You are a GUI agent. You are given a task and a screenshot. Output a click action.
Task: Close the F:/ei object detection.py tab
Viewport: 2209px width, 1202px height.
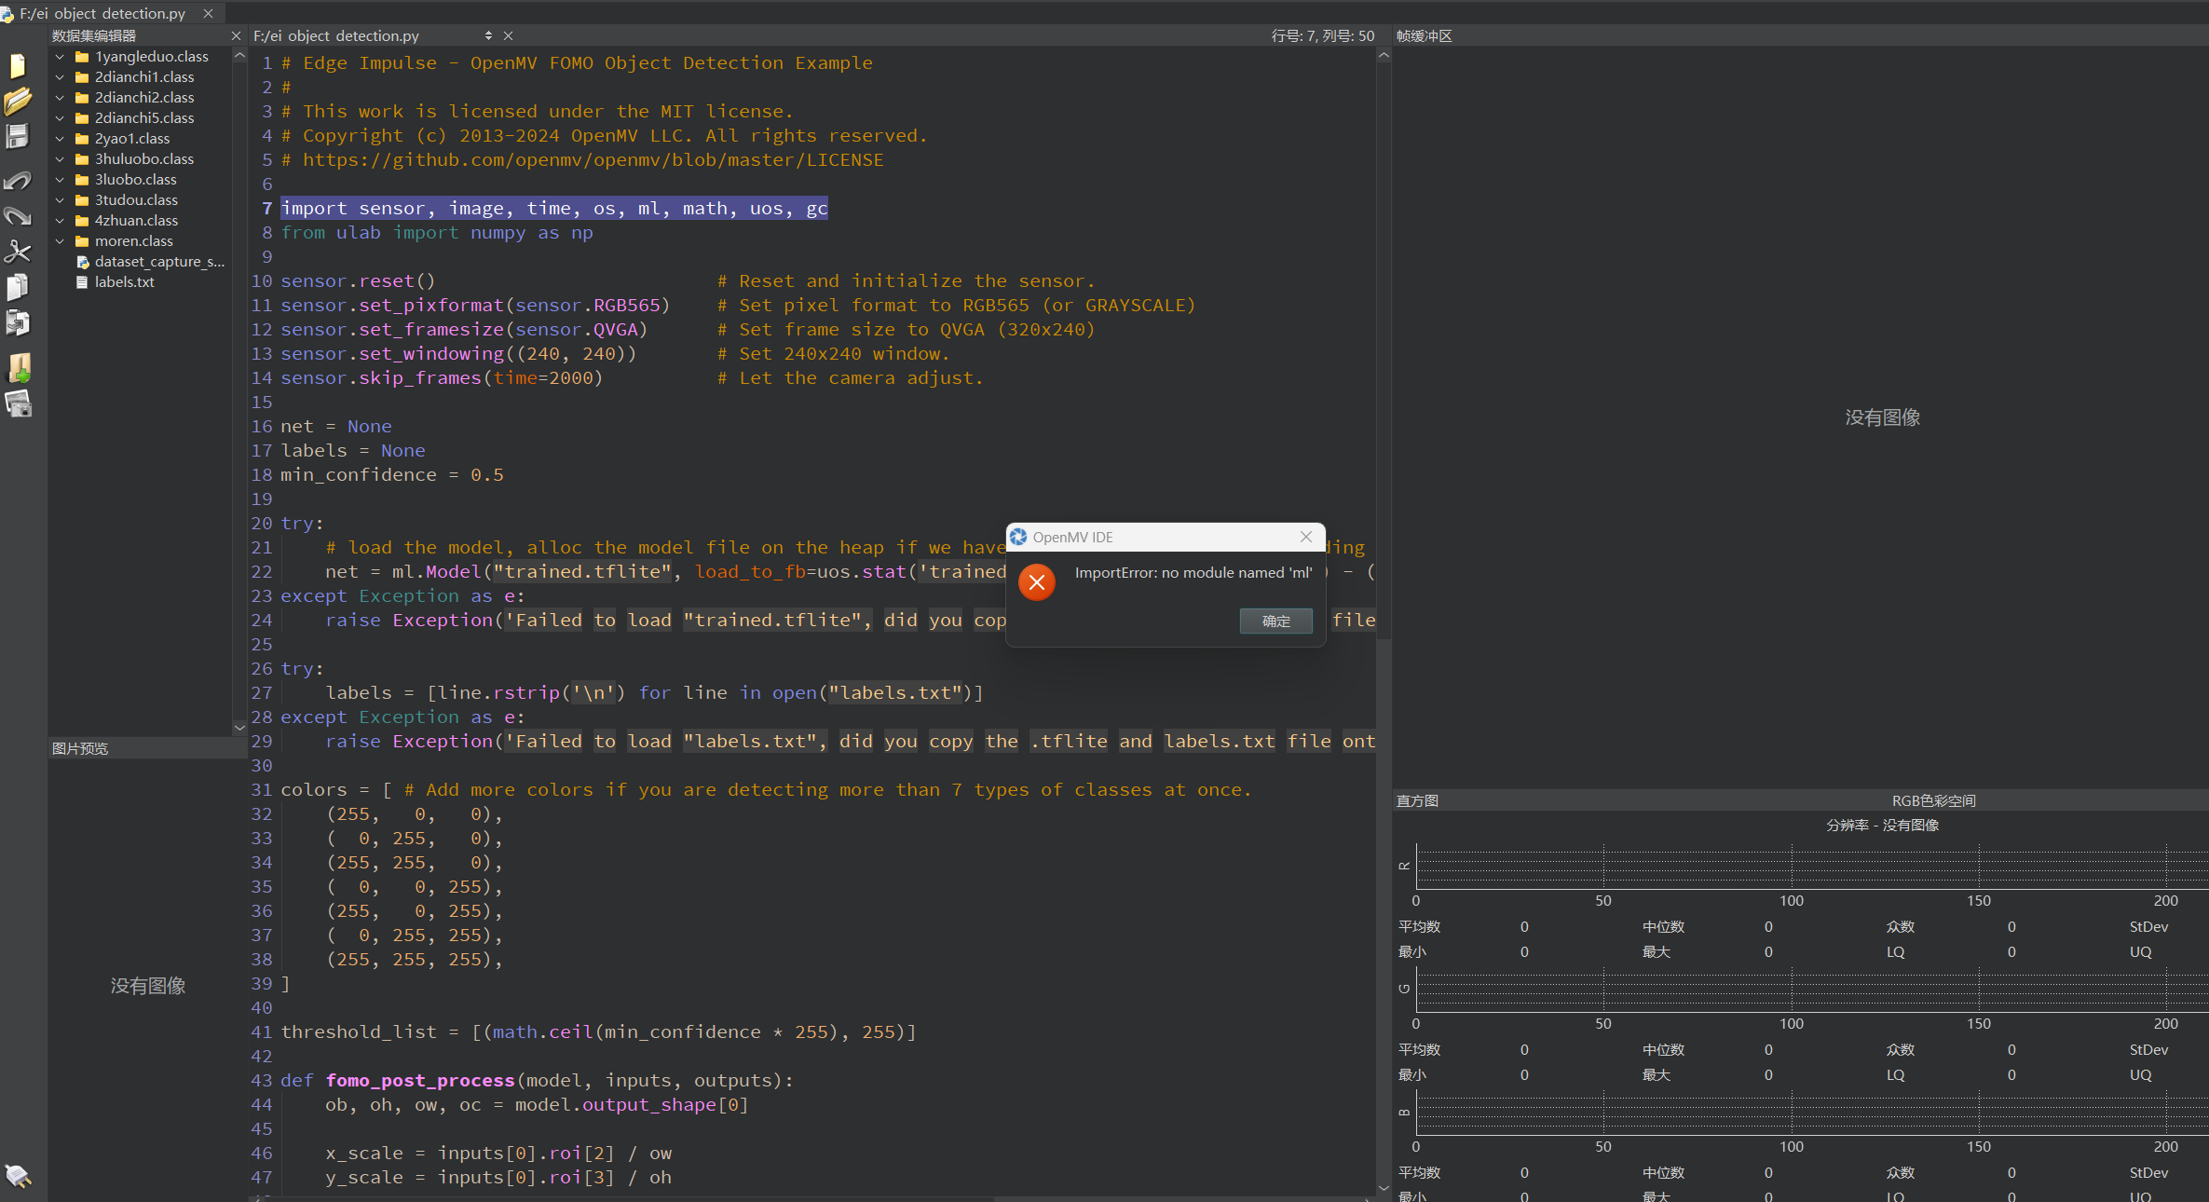(x=209, y=13)
